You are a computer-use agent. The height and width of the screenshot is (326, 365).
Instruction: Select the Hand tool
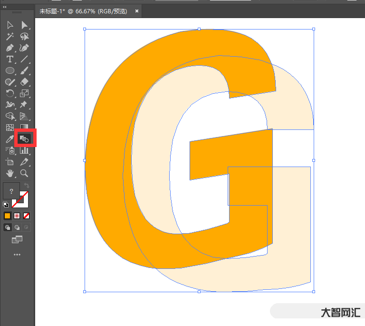(10, 173)
